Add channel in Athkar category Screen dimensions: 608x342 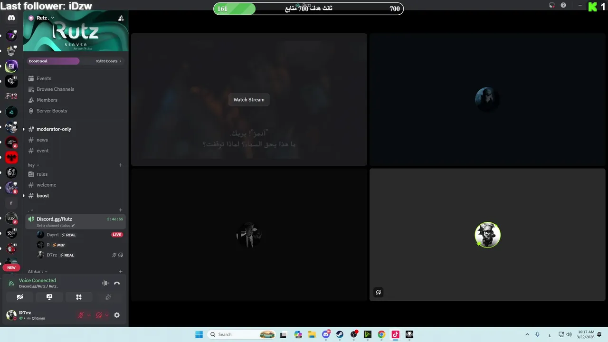click(121, 272)
